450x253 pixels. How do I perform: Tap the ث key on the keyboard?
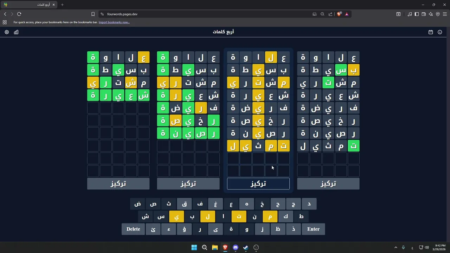click(169, 204)
